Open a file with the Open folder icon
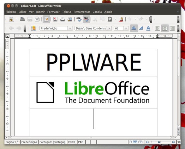 [x=22, y=19]
